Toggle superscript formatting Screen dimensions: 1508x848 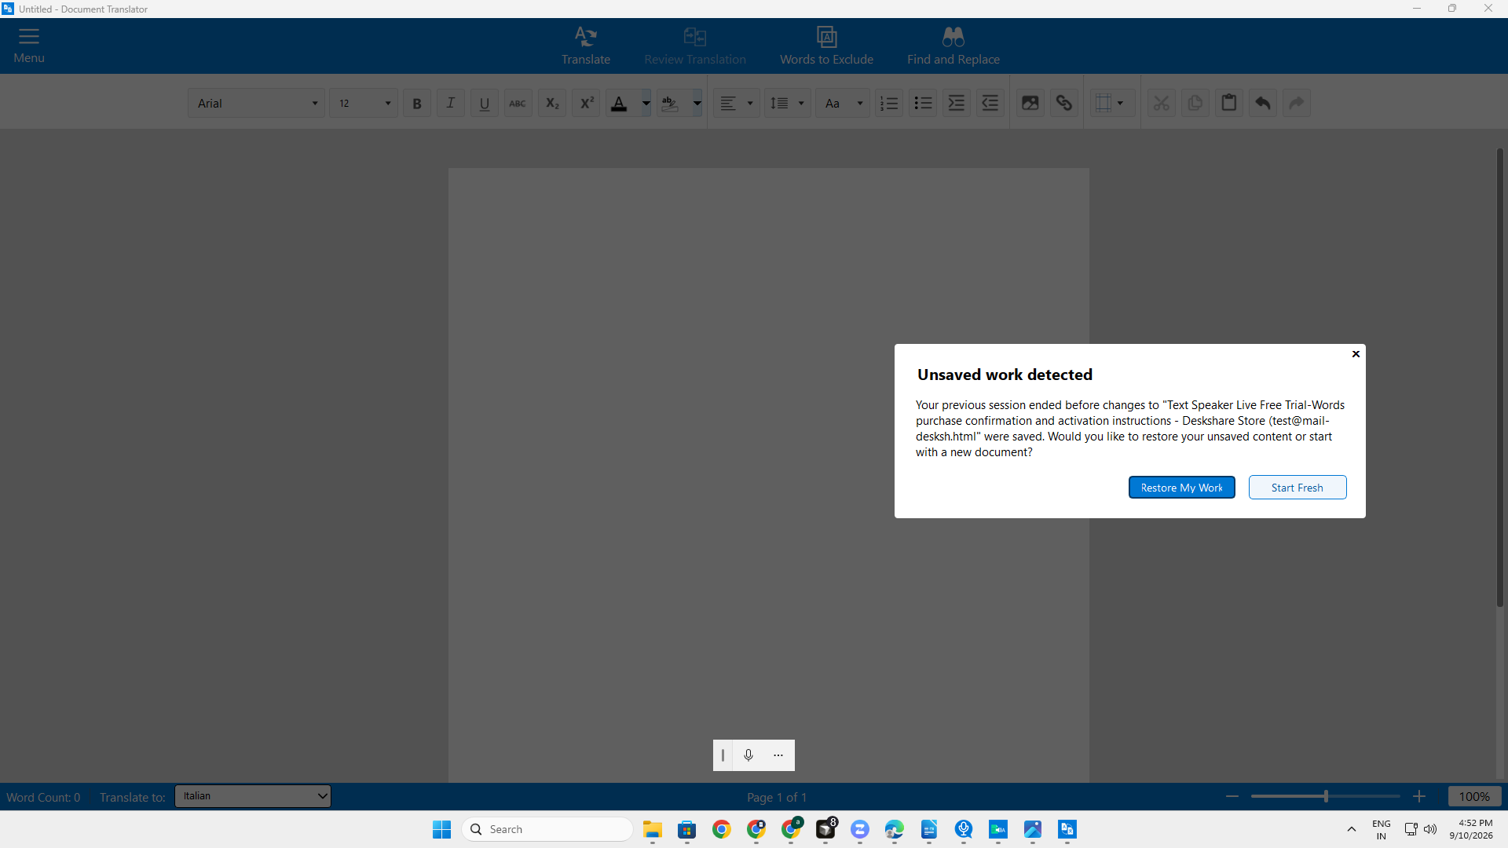[586, 103]
